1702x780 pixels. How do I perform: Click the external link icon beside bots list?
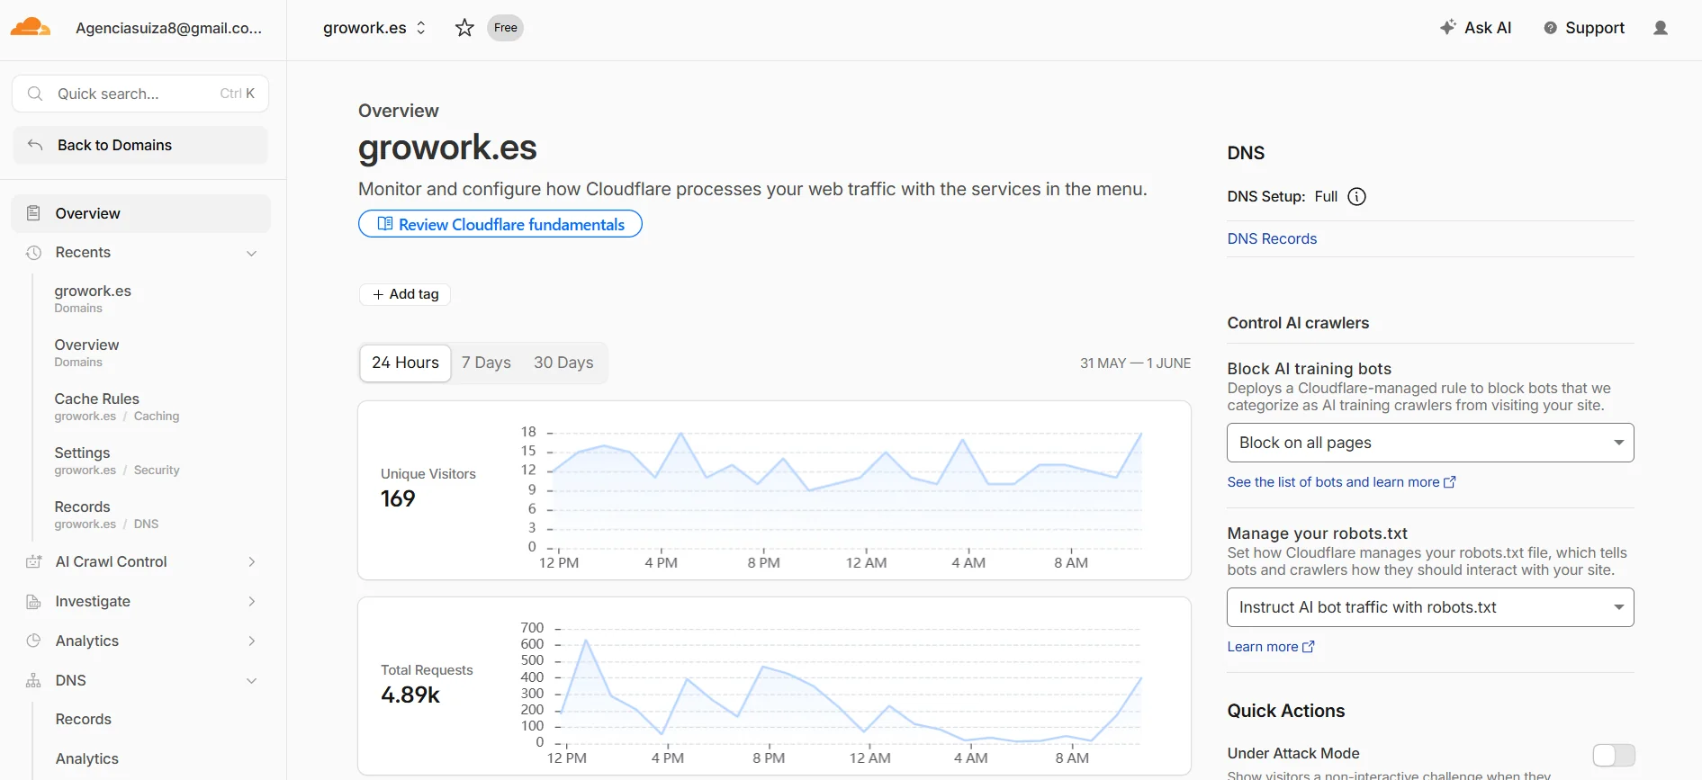1450,482
